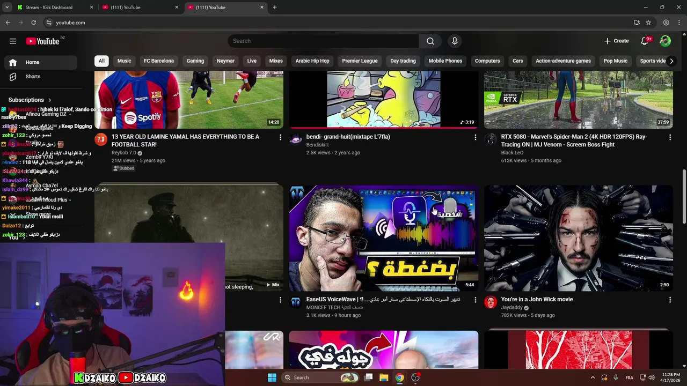Reload the page in Chrome
This screenshot has width=687, height=386.
tap(33, 23)
